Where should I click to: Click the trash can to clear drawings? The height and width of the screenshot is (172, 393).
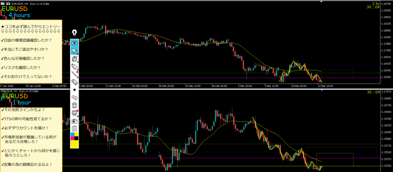(74, 105)
